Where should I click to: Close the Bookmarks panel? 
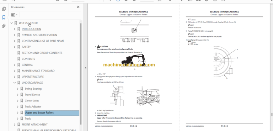(78, 7)
